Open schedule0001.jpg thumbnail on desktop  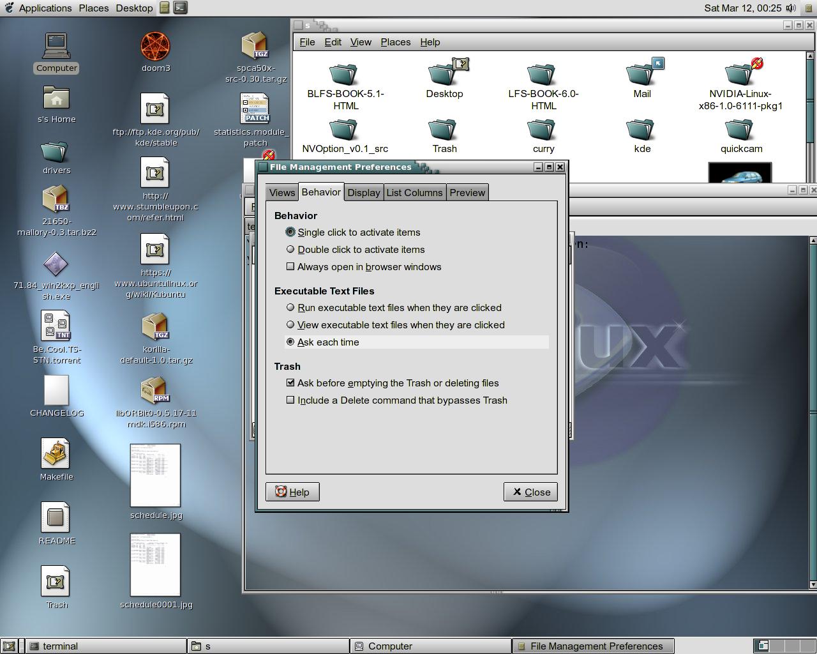(155, 565)
